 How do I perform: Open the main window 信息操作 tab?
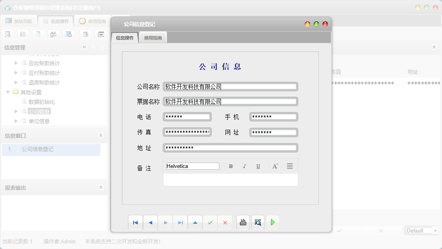coord(56,21)
